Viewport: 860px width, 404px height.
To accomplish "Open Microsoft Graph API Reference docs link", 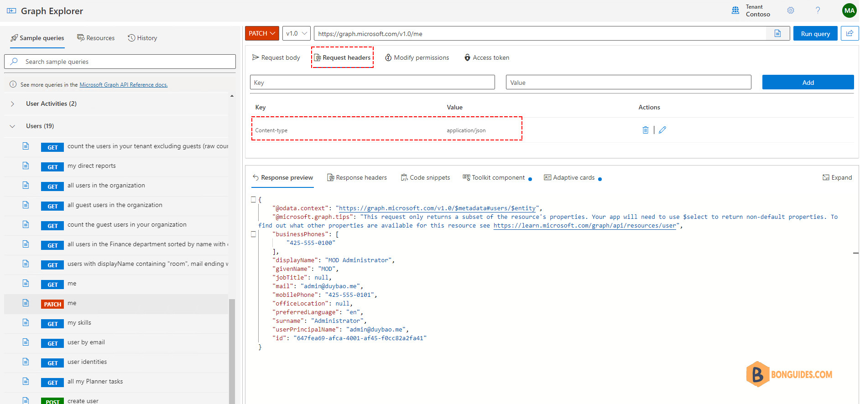I will point(124,84).
